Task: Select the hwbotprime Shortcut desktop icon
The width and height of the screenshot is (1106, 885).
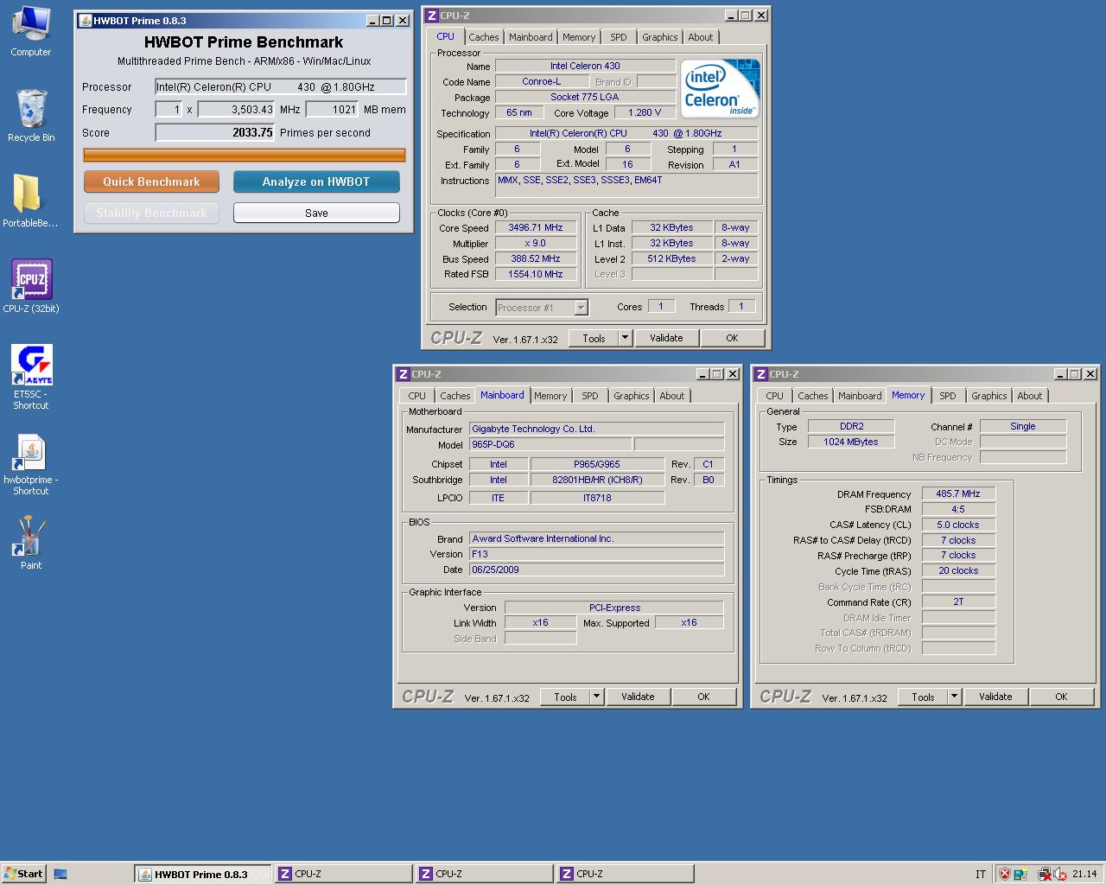Action: 31,462
